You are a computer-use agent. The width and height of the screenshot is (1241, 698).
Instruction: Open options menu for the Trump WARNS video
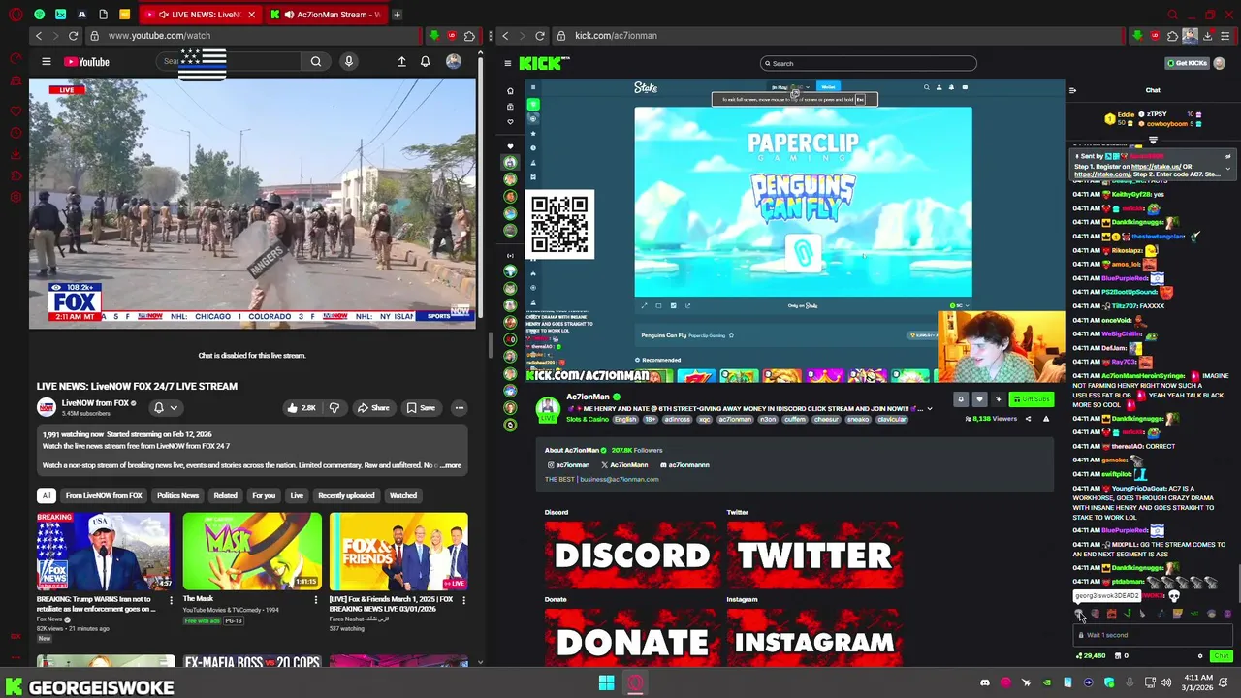[x=171, y=600]
